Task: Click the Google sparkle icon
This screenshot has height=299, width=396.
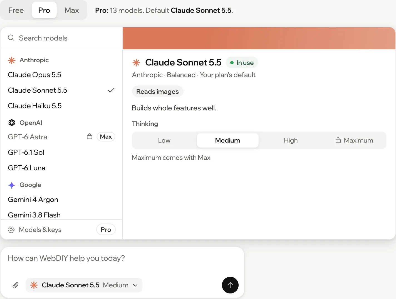Action: pyautogui.click(x=12, y=185)
